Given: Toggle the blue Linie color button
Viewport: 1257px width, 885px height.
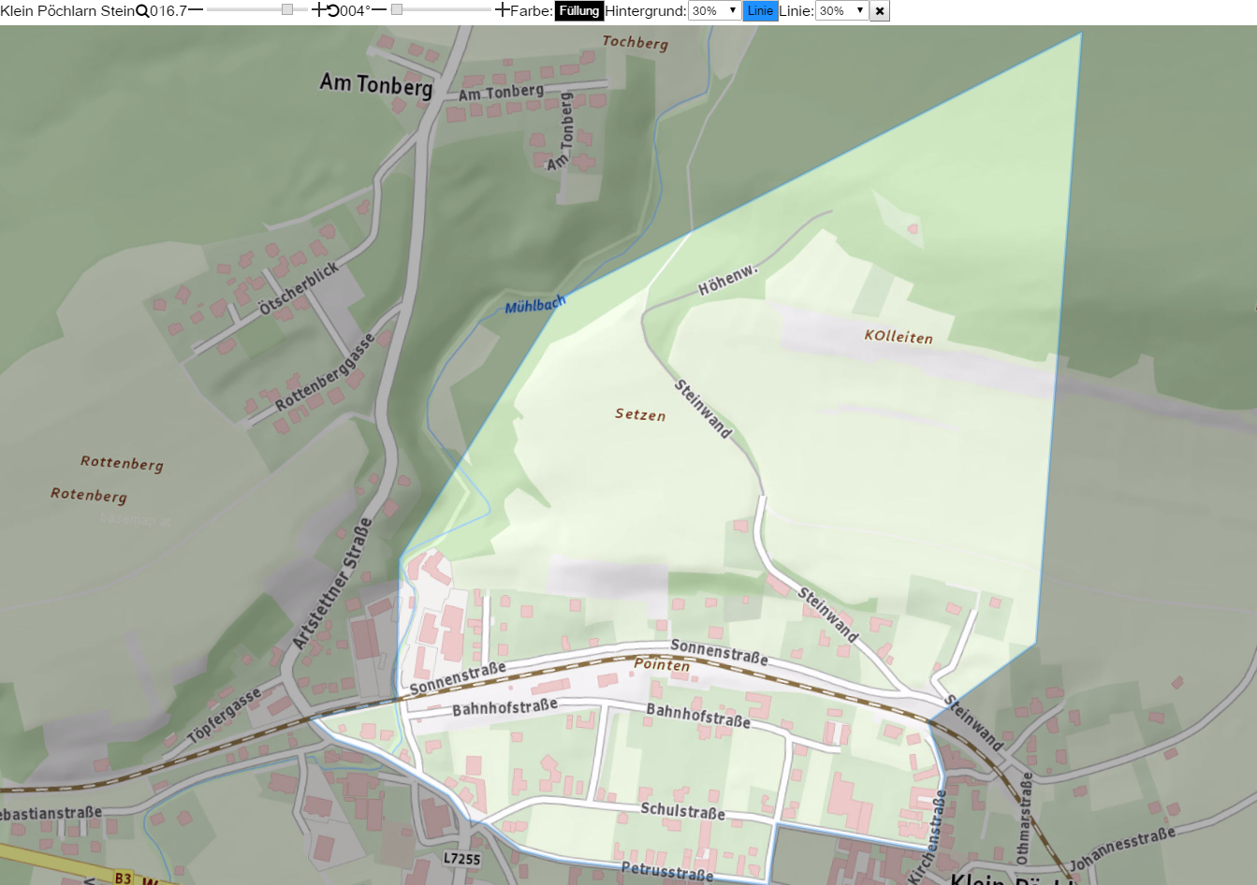Looking at the screenshot, I should coord(761,11).
